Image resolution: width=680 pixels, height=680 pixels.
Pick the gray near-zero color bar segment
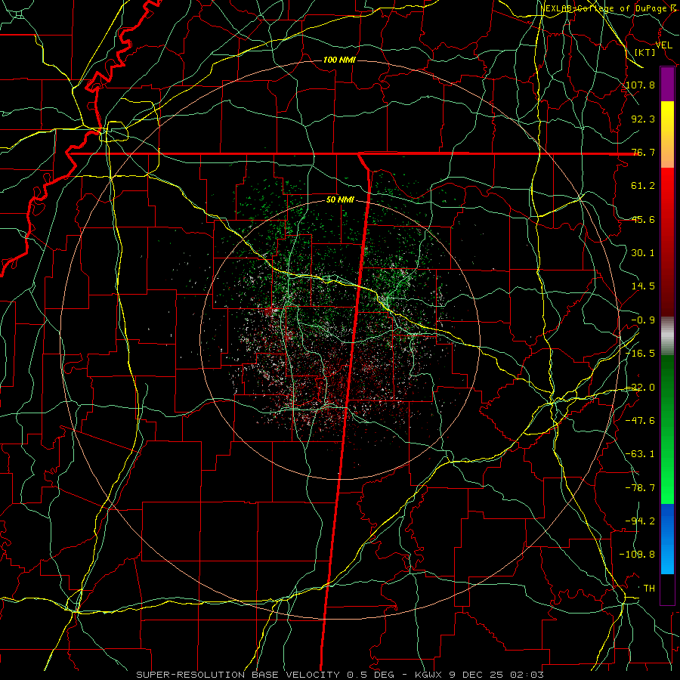(x=667, y=335)
